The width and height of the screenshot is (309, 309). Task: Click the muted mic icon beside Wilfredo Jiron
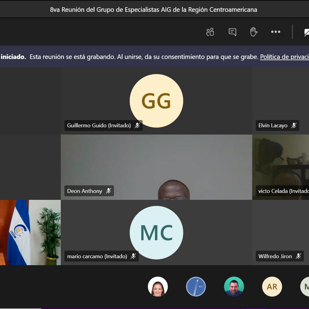point(298,256)
